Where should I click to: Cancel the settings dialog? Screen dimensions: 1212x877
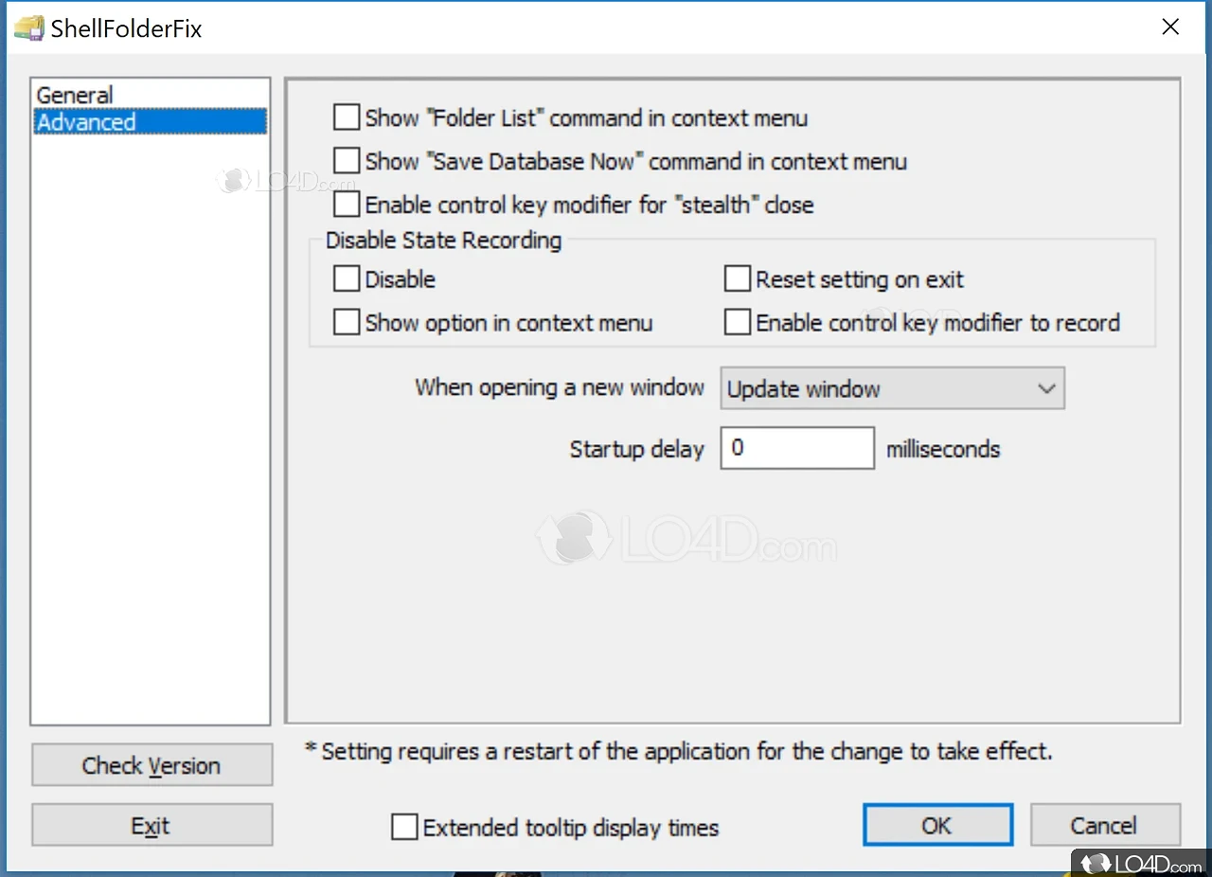[1104, 825]
